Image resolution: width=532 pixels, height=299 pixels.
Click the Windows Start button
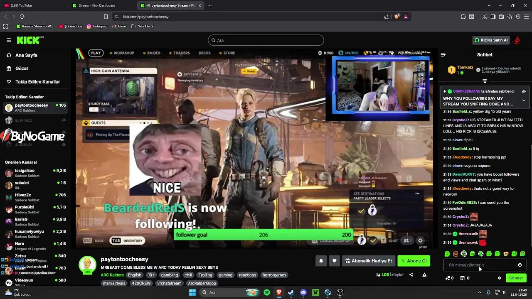point(192,292)
